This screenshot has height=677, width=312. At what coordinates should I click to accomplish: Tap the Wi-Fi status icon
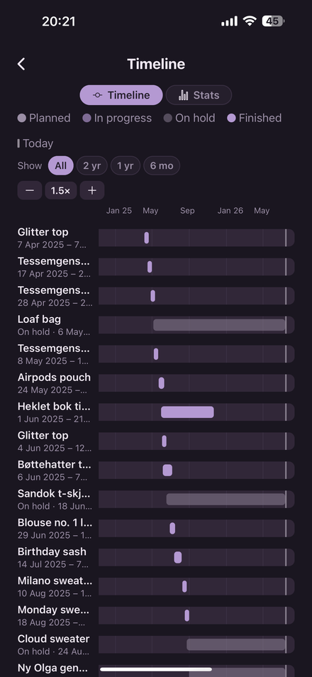(x=250, y=21)
